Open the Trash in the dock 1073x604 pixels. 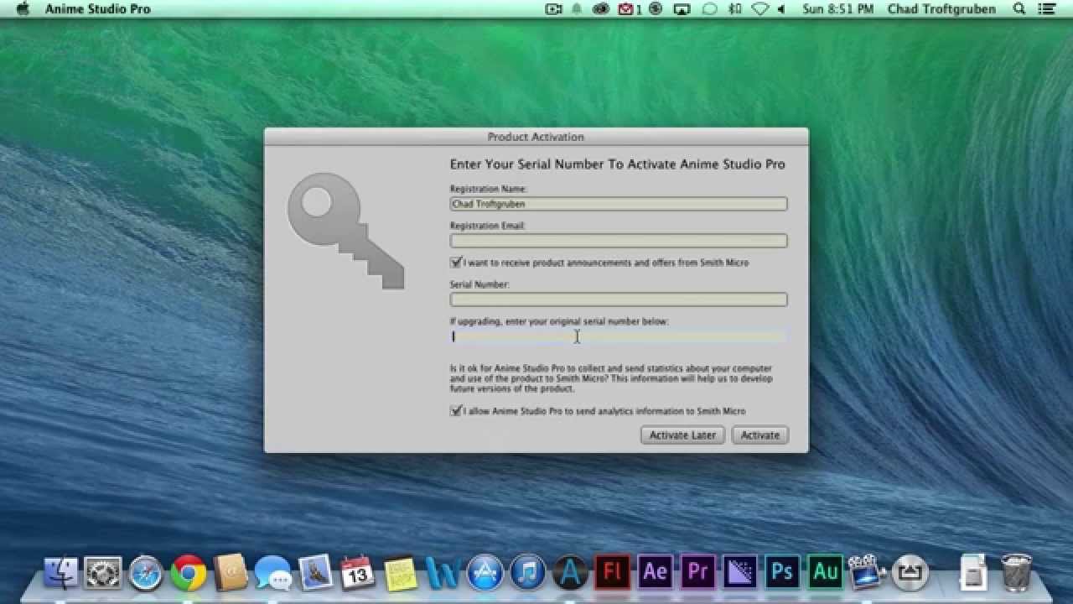1017,572
